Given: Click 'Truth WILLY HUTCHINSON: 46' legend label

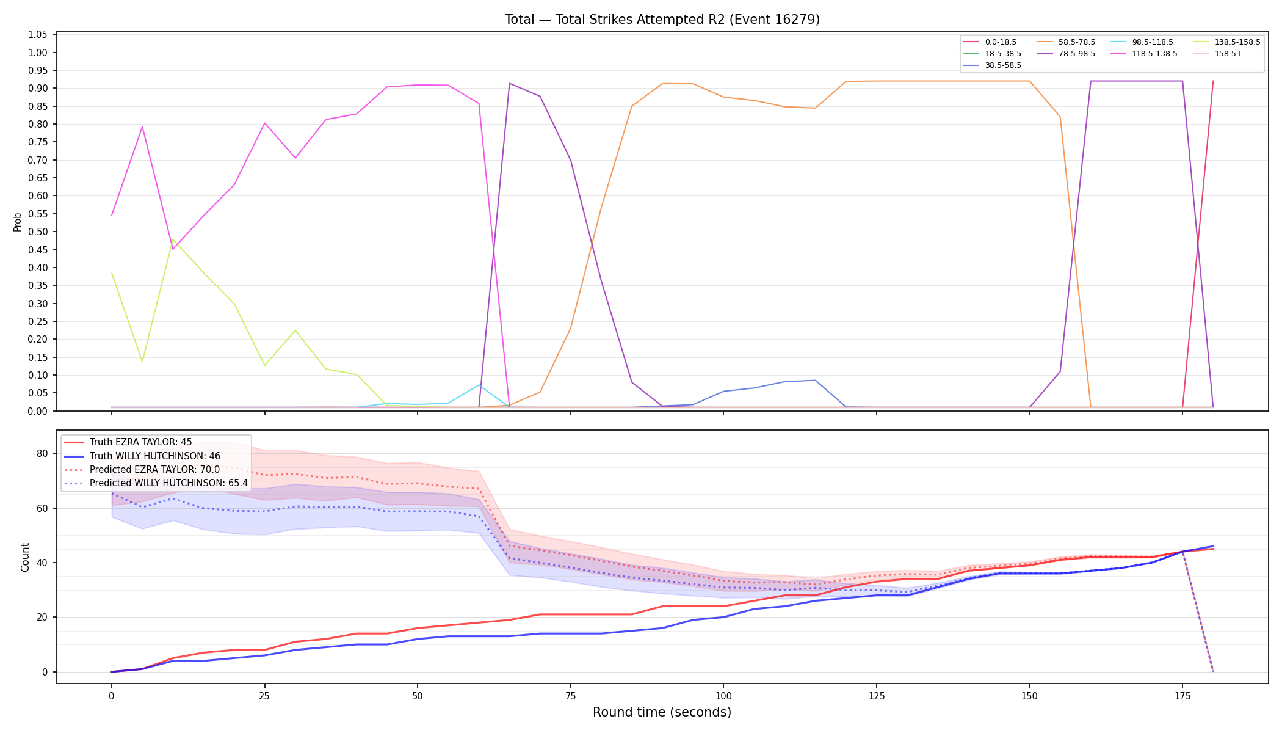Looking at the screenshot, I should [x=155, y=456].
